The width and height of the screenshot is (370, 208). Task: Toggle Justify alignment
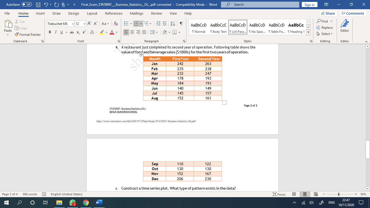145,32
